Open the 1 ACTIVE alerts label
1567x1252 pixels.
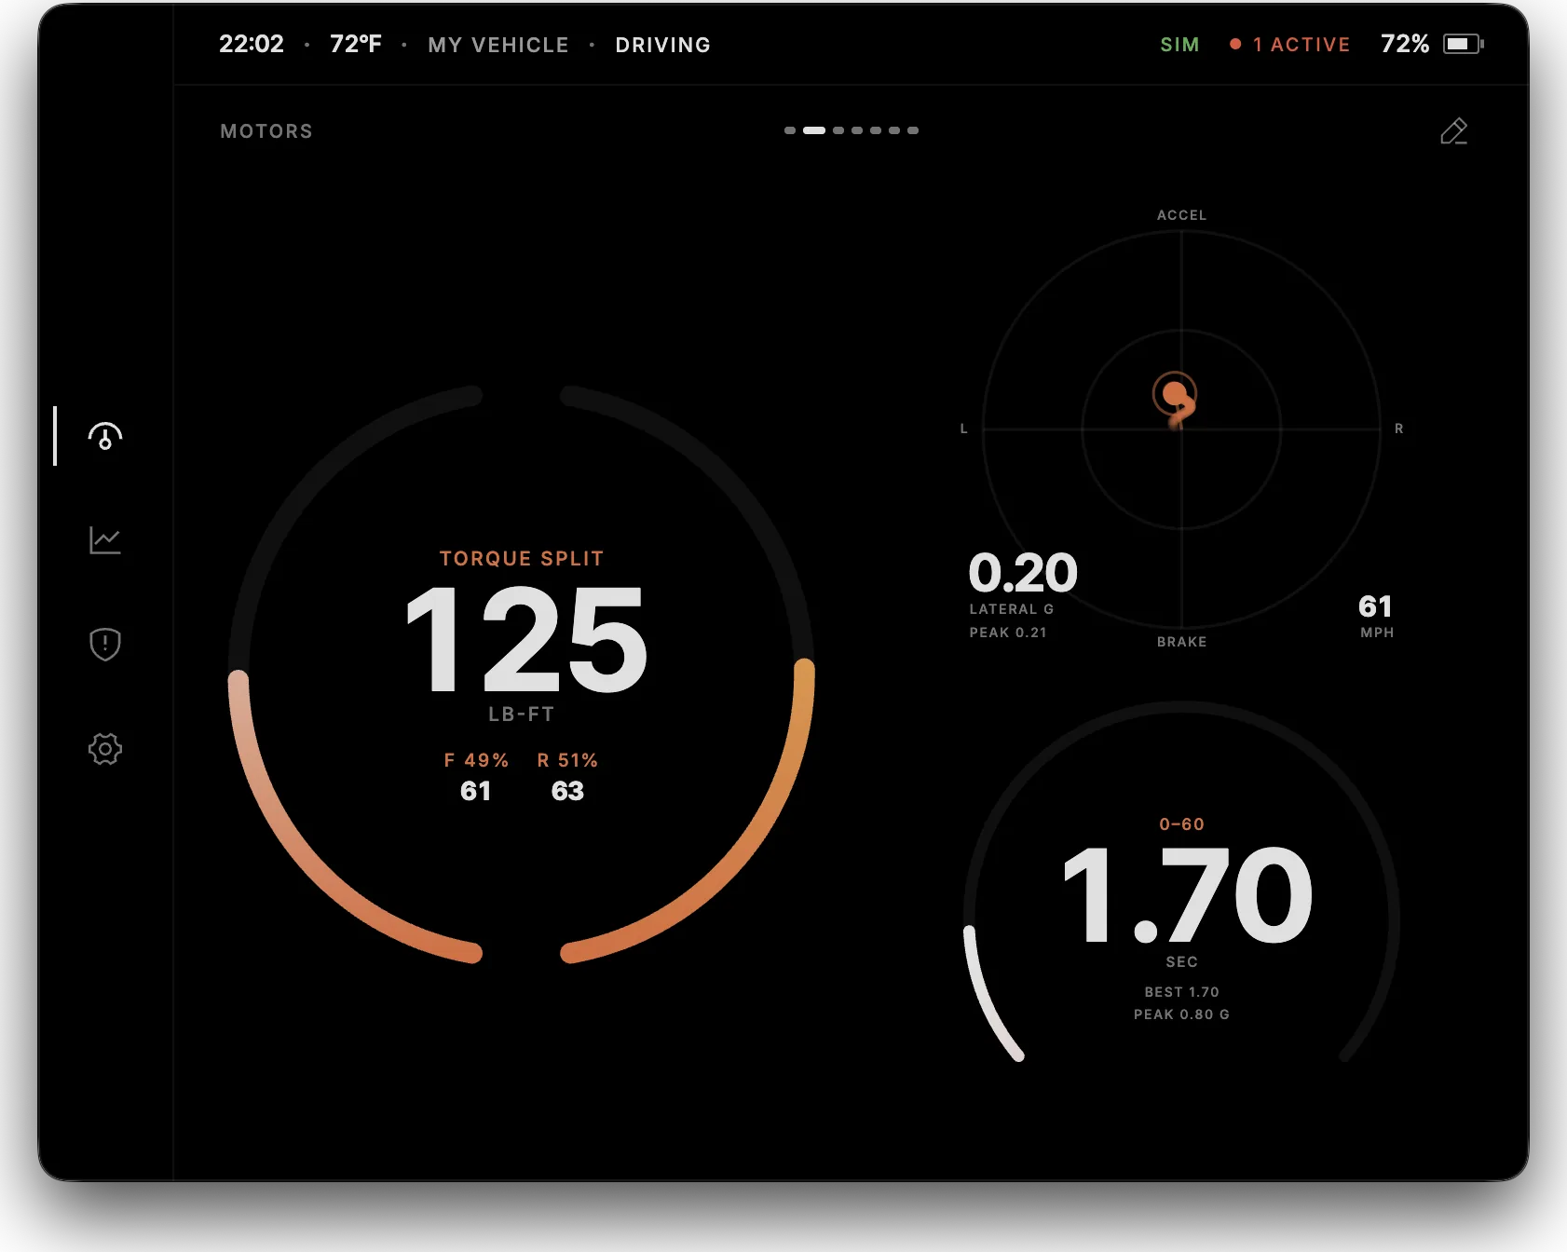click(1301, 45)
